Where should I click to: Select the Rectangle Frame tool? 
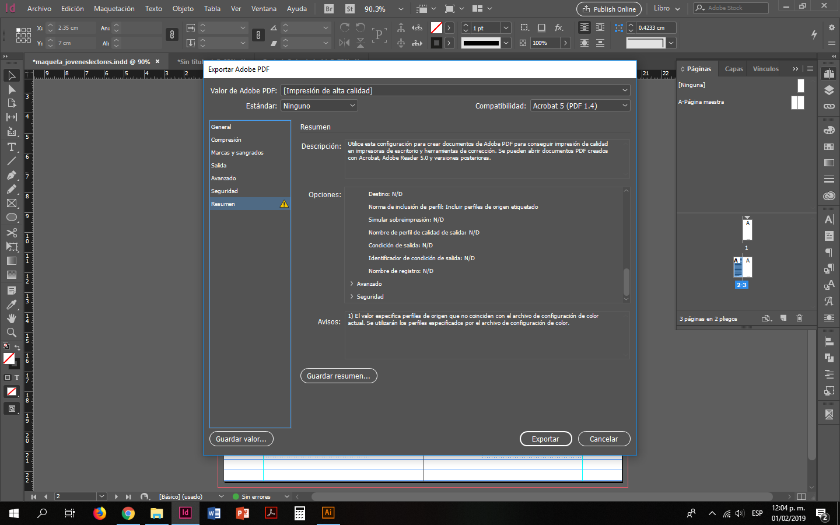[12, 203]
